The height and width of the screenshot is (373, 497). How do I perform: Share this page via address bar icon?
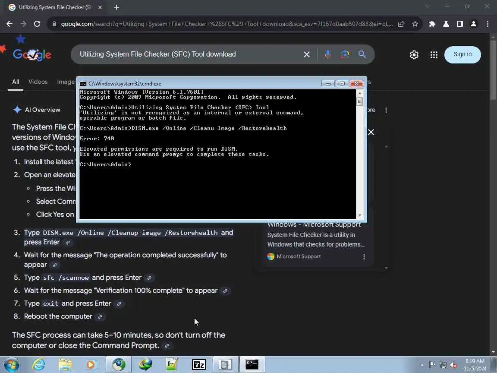401,24
